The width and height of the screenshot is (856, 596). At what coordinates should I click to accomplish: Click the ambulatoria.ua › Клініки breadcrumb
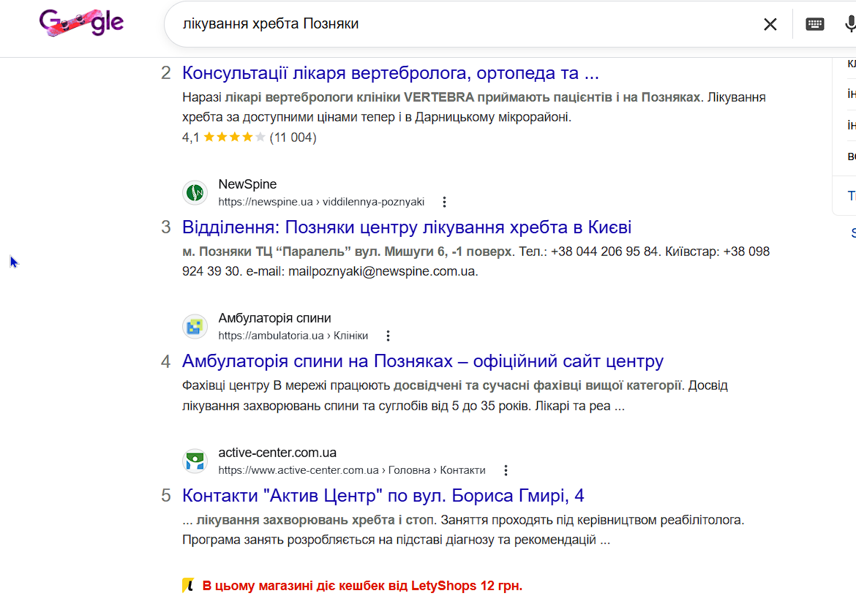[x=293, y=336]
